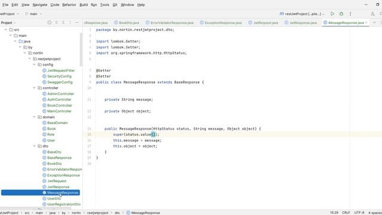
Task: Click UTF-8 encoding in status bar
Action: point(359,213)
